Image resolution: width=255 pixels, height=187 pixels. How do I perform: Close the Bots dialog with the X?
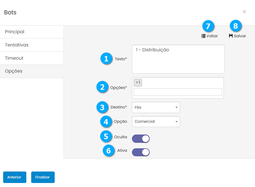click(x=244, y=11)
